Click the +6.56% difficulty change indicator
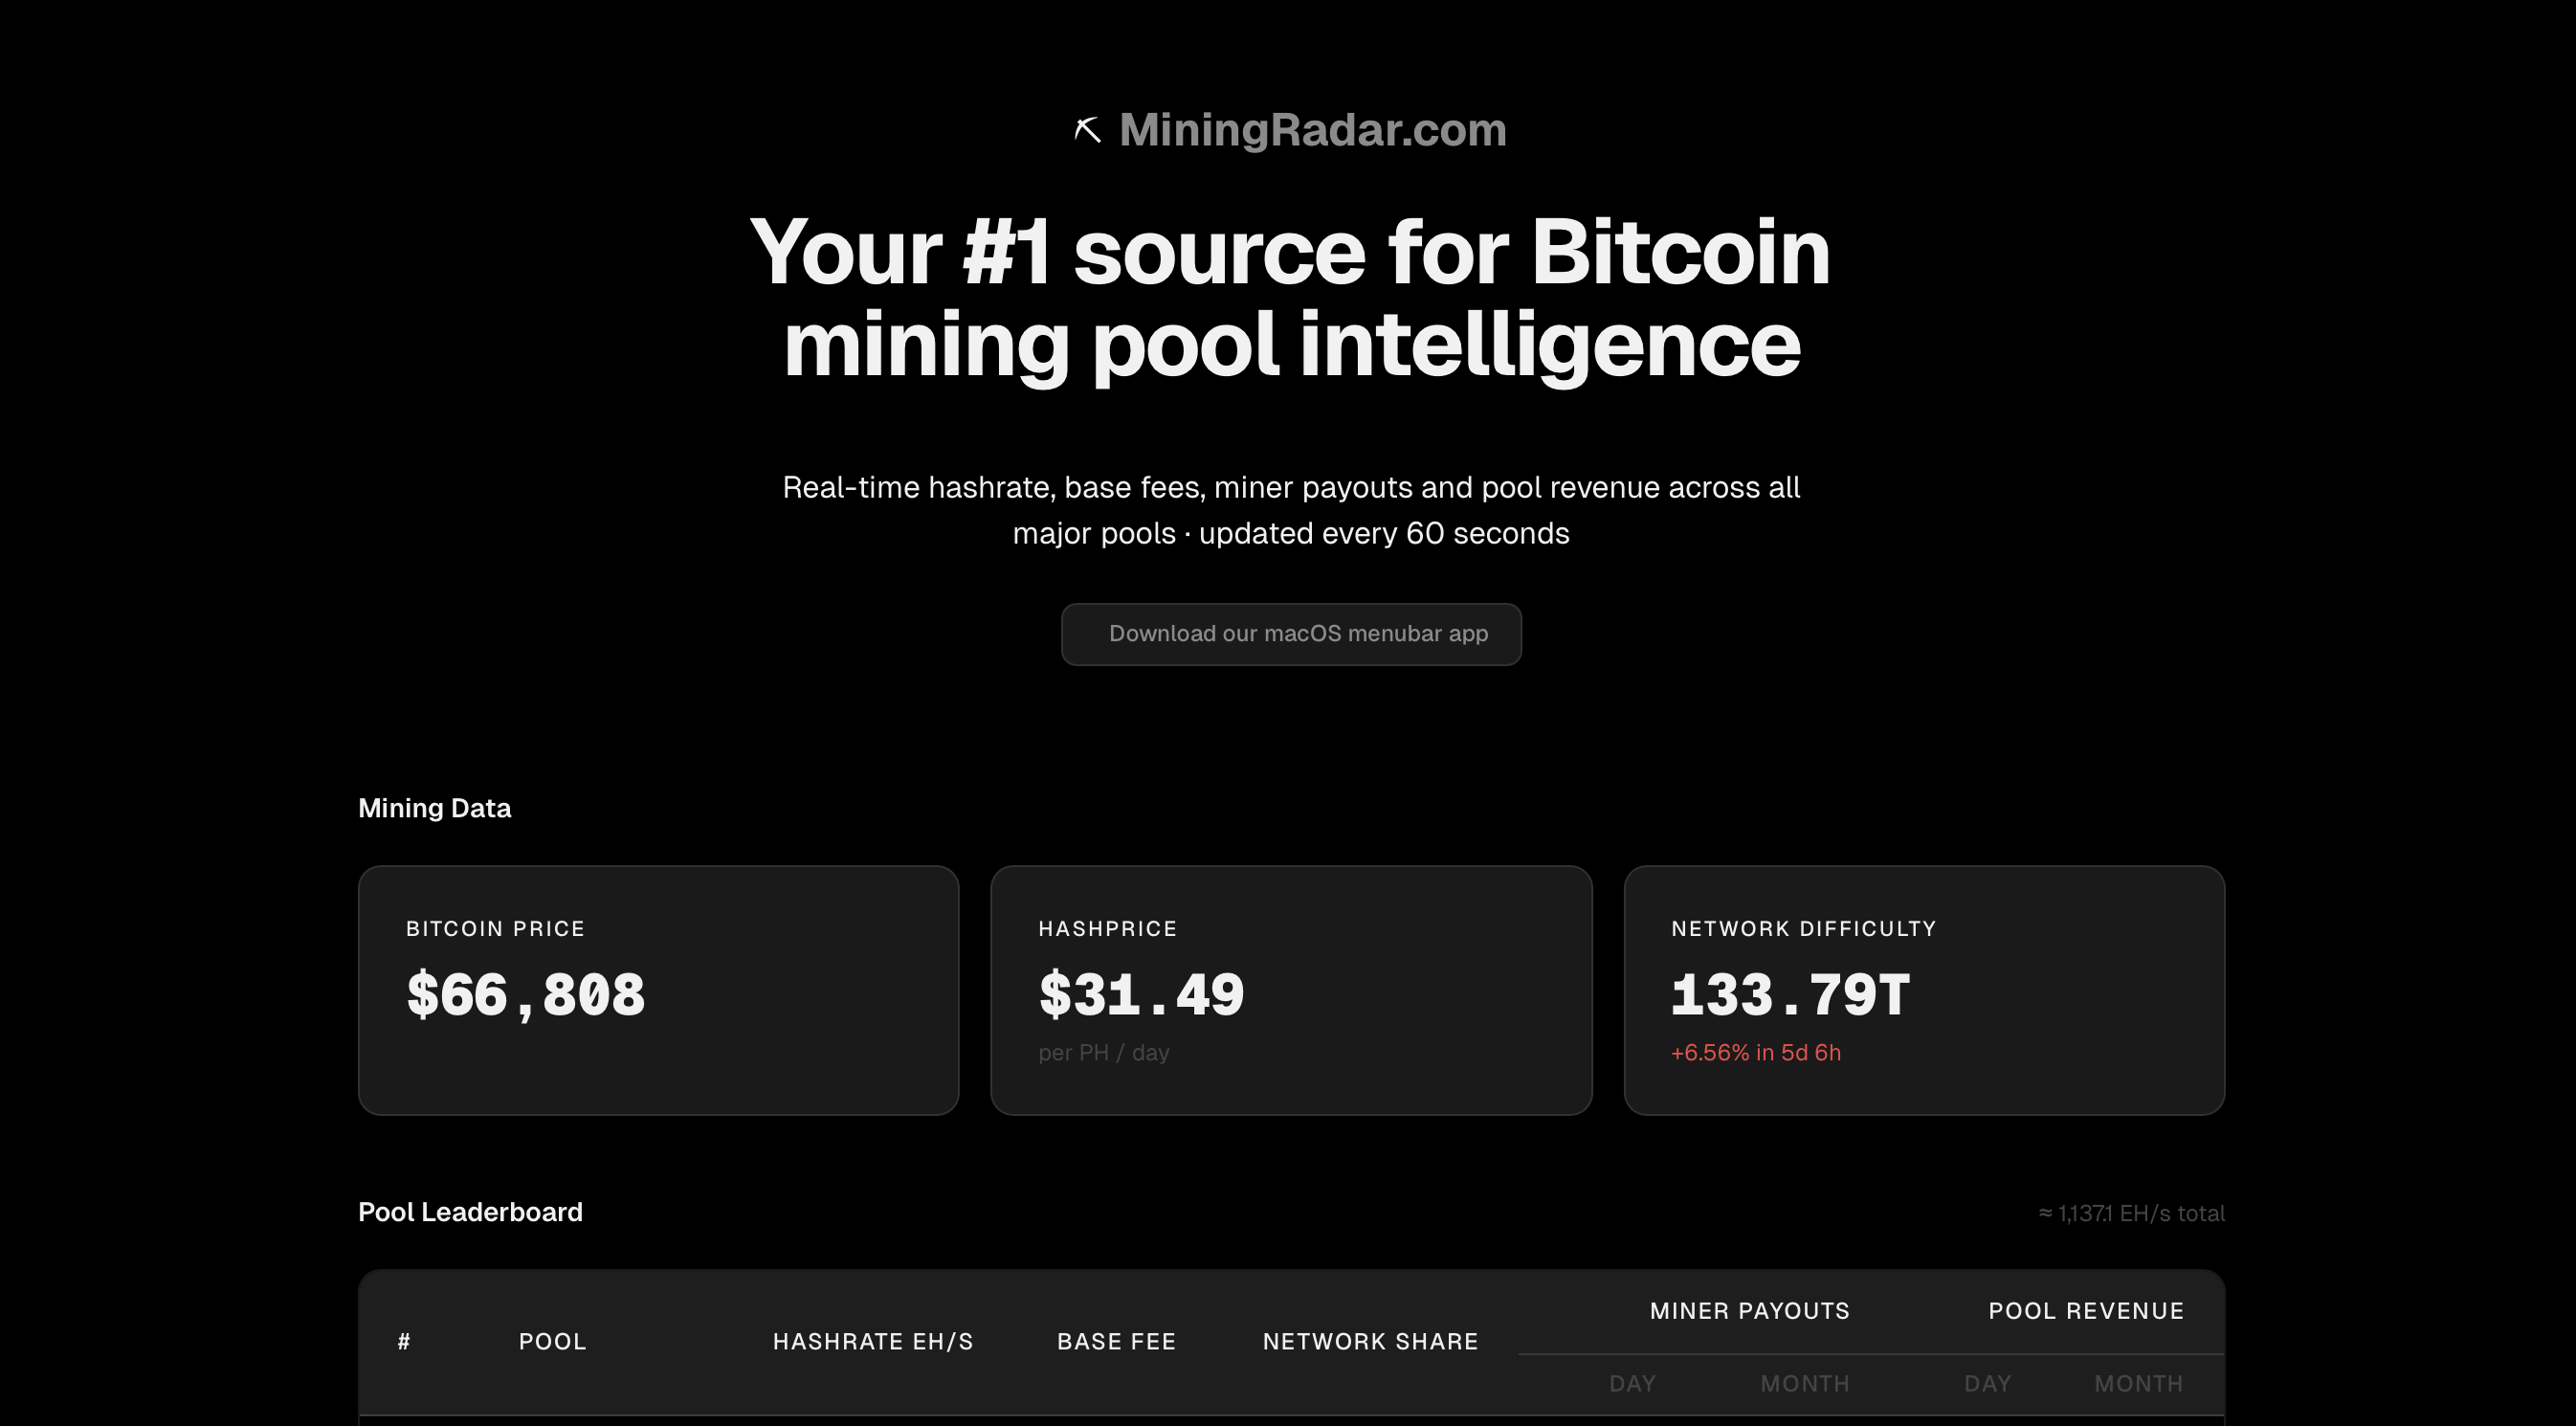The image size is (2576, 1426). 1755,1052
